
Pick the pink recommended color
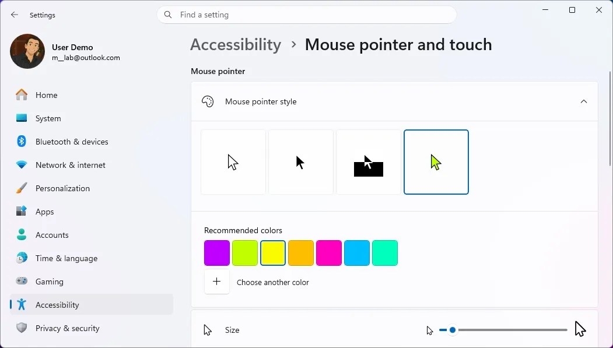tap(329, 253)
